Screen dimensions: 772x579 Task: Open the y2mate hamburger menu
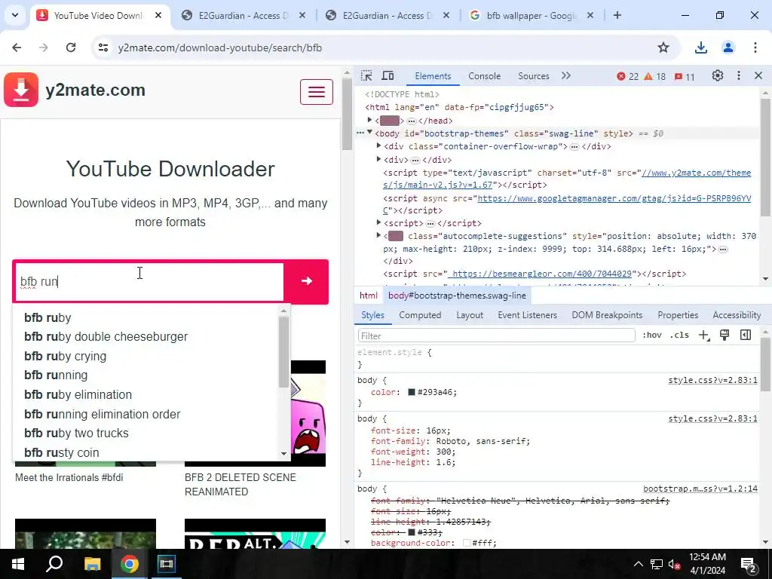(316, 91)
